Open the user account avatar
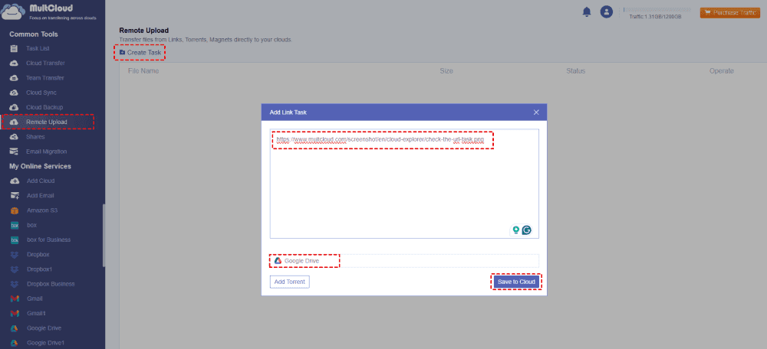The image size is (767, 349). (x=607, y=12)
